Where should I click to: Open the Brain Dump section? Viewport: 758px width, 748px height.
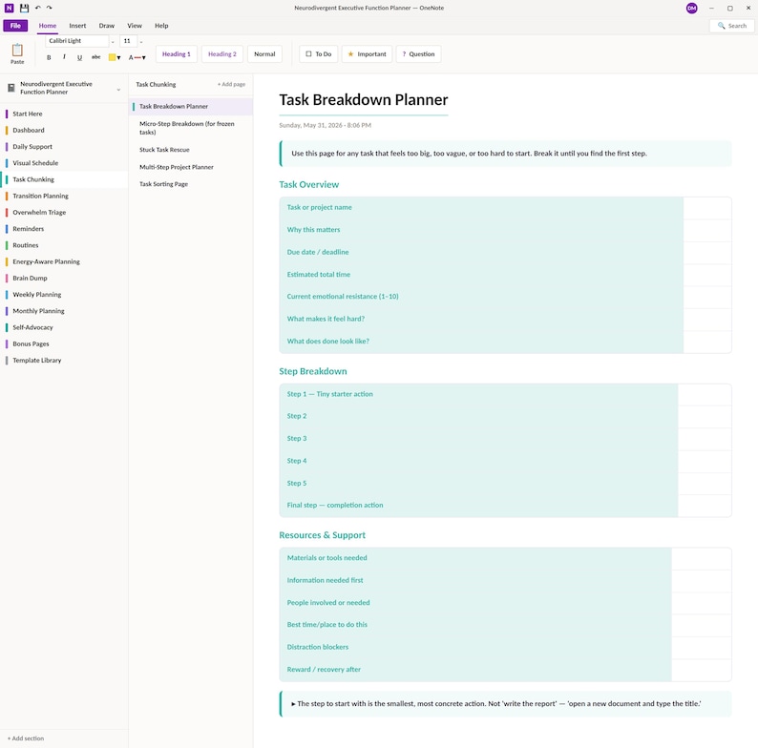tap(64, 279)
